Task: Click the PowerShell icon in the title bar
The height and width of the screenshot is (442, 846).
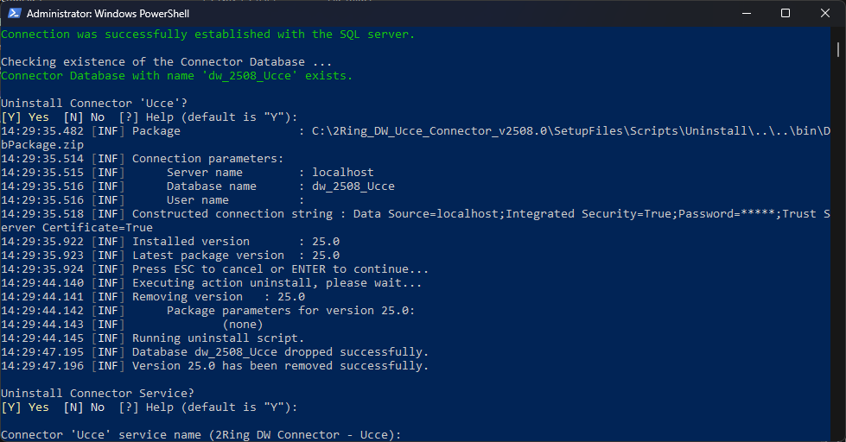Action: pyautogui.click(x=13, y=14)
